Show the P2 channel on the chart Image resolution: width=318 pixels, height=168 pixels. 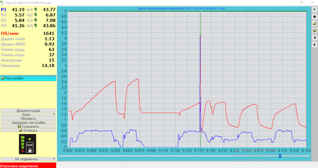4,15
